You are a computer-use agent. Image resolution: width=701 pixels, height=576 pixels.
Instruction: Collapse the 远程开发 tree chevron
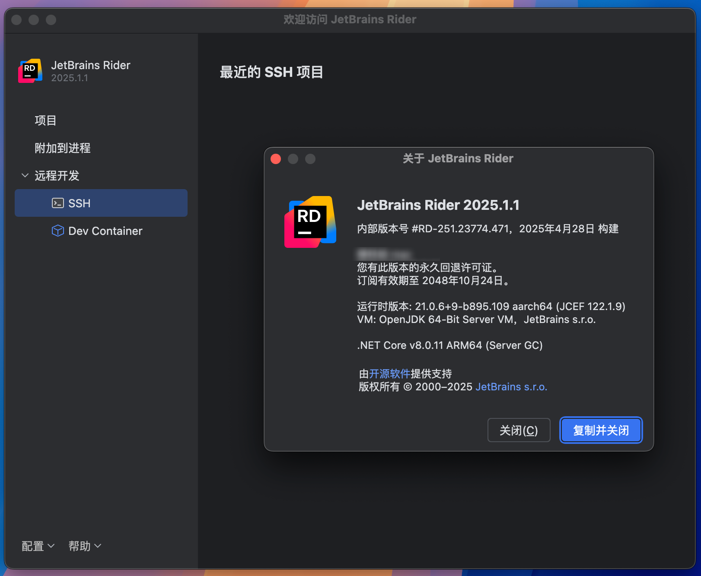(x=25, y=175)
